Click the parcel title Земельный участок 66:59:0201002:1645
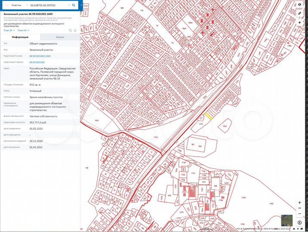The image size is (308, 232). coord(28,14)
